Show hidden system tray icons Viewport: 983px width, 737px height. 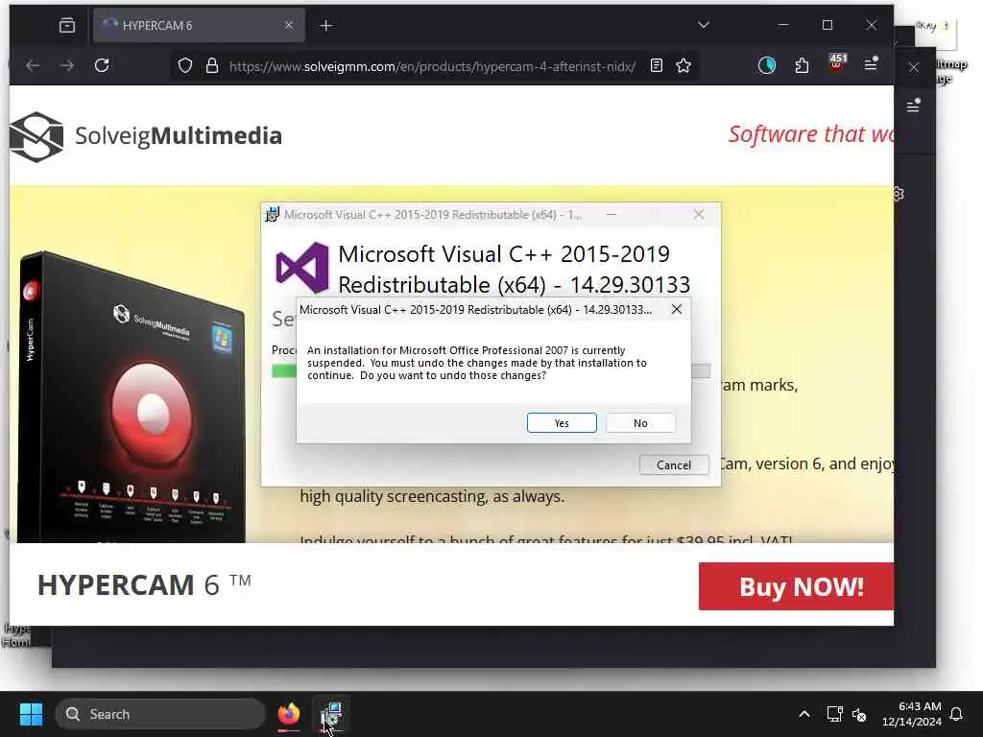[804, 714]
